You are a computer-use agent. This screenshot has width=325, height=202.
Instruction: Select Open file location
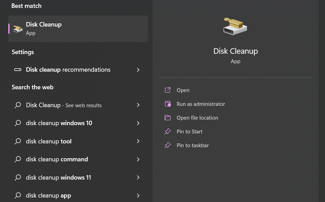pyautogui.click(x=197, y=118)
